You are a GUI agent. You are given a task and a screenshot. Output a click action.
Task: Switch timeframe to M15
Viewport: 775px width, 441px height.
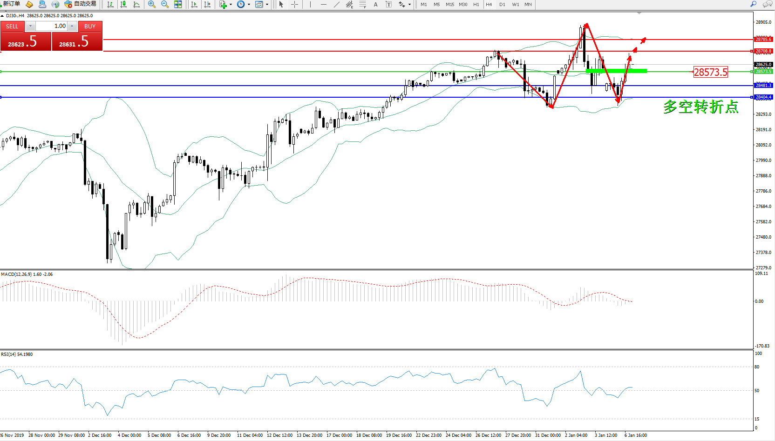coord(449,4)
